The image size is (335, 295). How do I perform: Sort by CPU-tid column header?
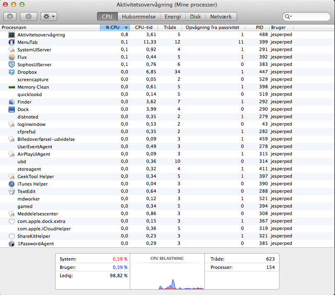pos(144,27)
